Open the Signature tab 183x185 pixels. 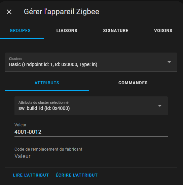tap(116, 31)
